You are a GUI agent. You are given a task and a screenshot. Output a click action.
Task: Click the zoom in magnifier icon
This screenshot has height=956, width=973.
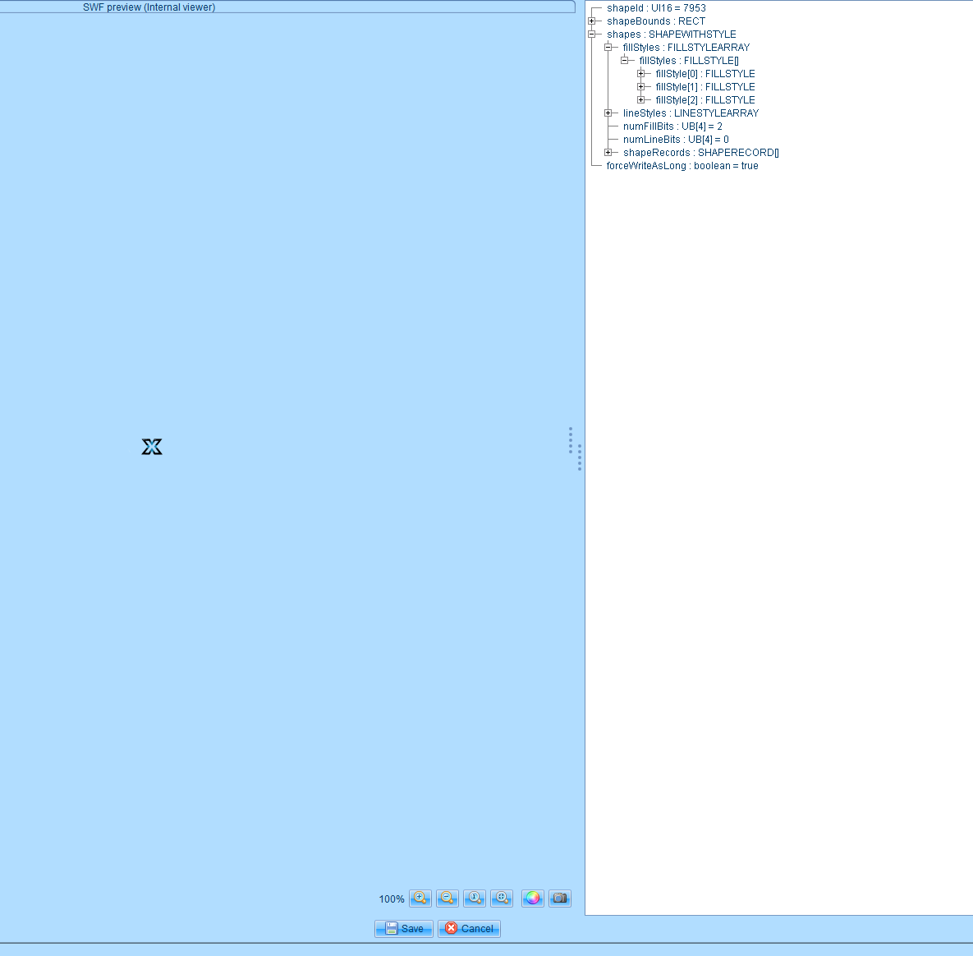point(420,898)
